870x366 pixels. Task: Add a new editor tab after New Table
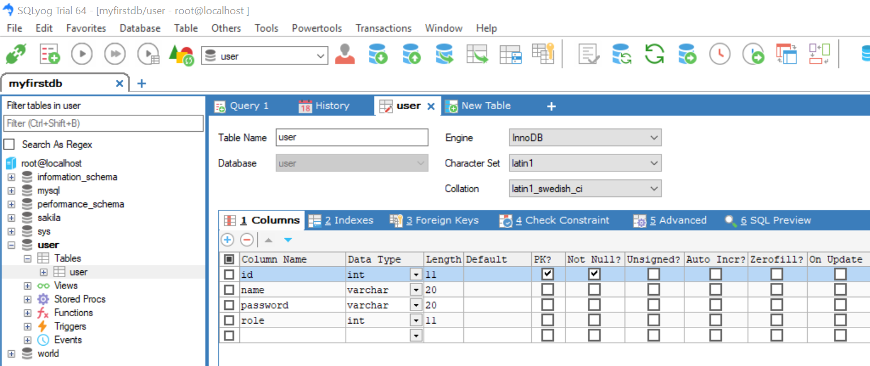[x=552, y=106]
